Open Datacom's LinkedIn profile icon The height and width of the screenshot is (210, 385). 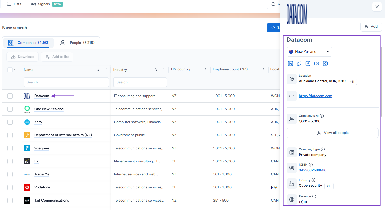290,64
